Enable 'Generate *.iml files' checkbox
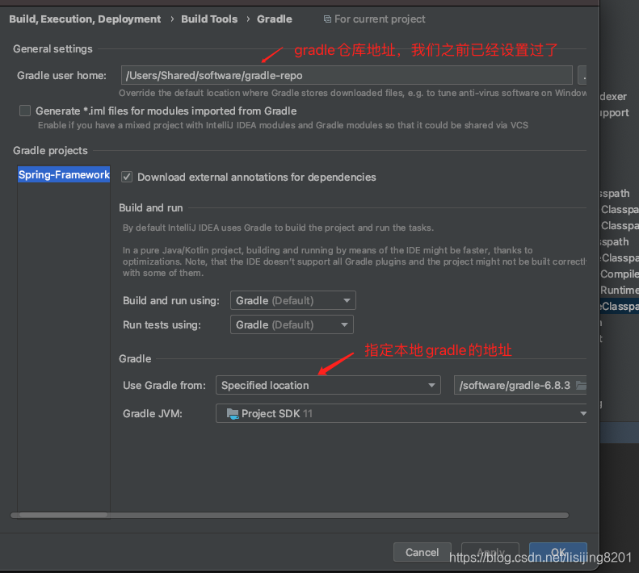639x573 pixels. (25, 111)
